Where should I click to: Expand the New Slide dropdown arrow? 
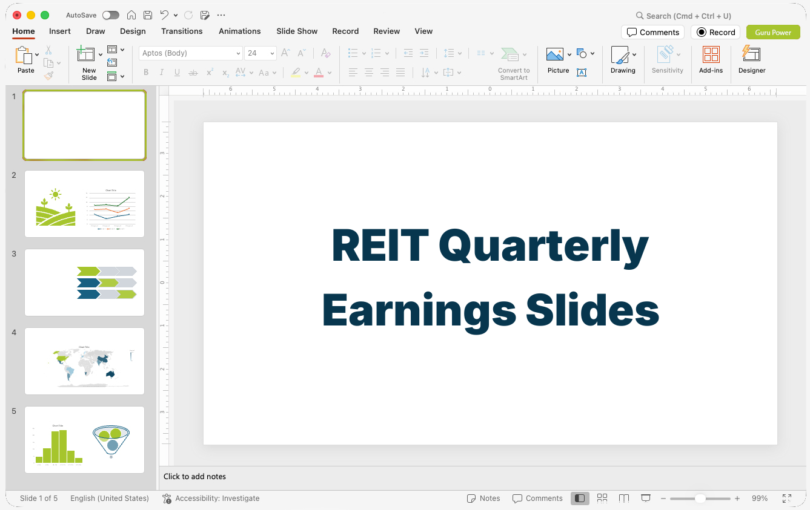(x=101, y=54)
